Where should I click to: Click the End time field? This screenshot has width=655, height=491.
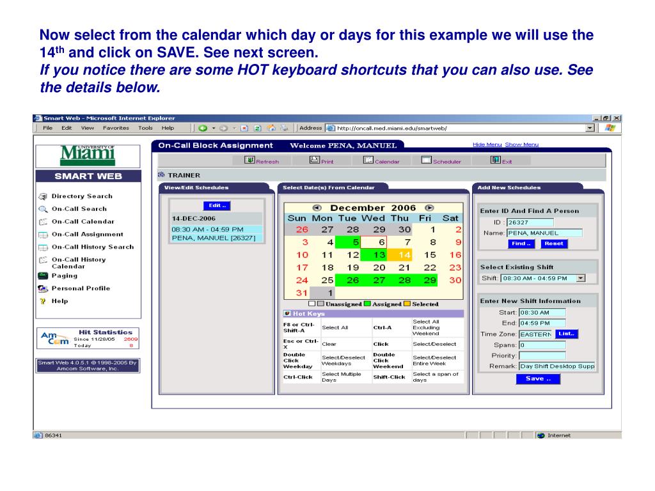coord(542,323)
